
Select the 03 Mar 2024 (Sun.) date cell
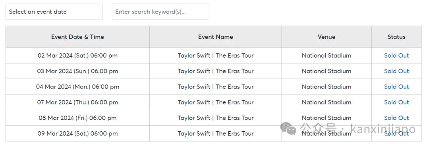point(78,71)
